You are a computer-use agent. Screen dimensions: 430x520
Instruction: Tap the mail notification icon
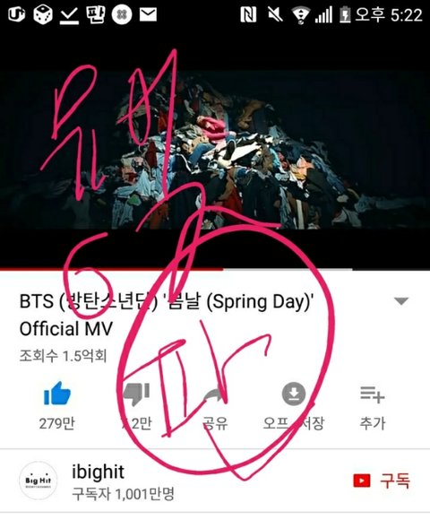[148, 14]
